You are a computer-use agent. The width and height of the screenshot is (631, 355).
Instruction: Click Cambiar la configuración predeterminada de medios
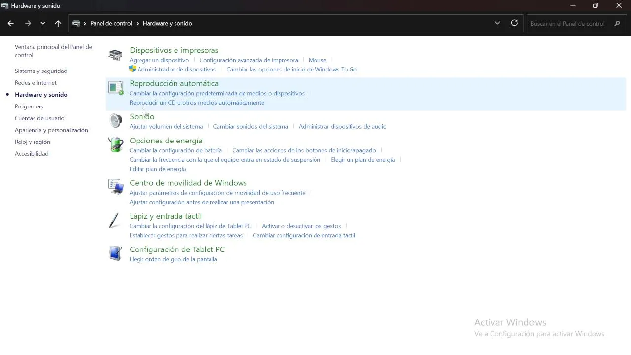tap(217, 93)
